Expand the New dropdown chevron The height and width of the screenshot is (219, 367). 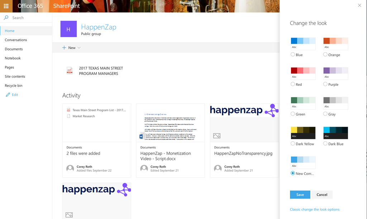click(x=79, y=48)
